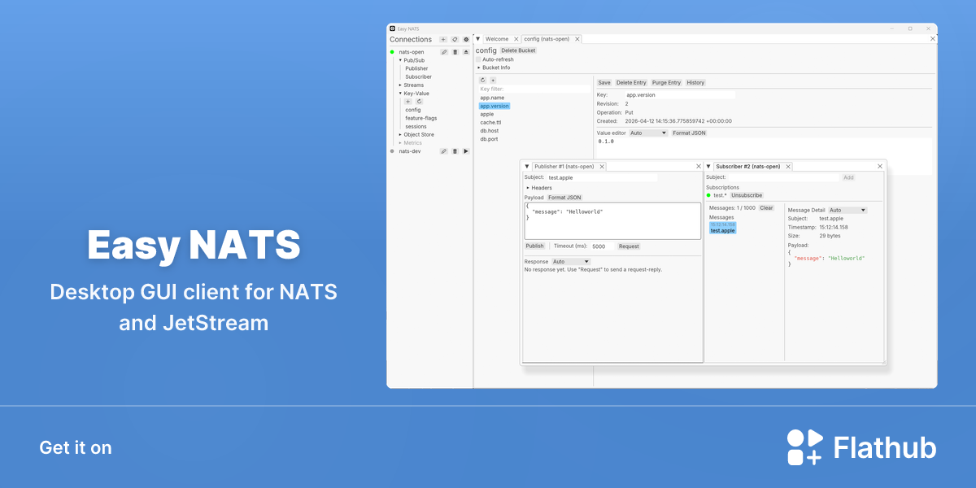This screenshot has height=488, width=976.
Task: Click the Delete Bucket button
Action: pos(518,50)
